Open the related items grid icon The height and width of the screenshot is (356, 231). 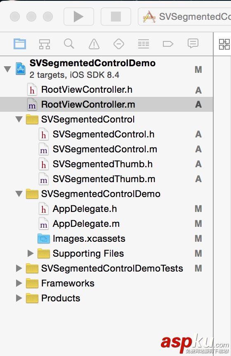click(224, 44)
